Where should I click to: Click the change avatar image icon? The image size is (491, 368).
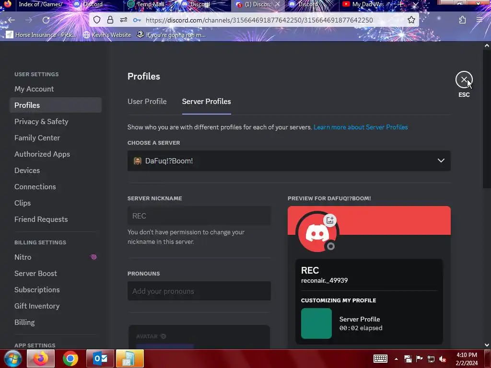[x=330, y=220]
